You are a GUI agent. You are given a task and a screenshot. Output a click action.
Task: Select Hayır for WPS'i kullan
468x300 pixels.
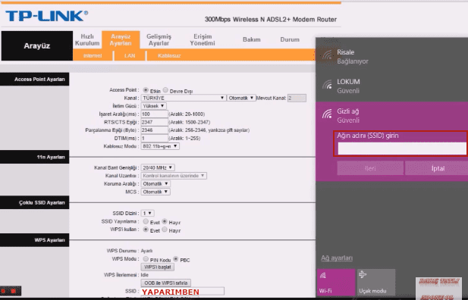(165, 230)
